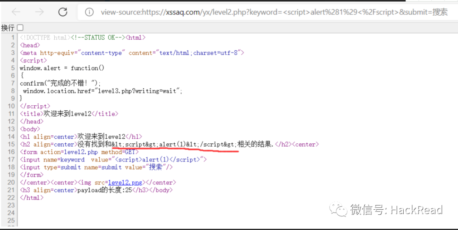
Task: Click the browser Forward arrow
Action: tap(39, 12)
